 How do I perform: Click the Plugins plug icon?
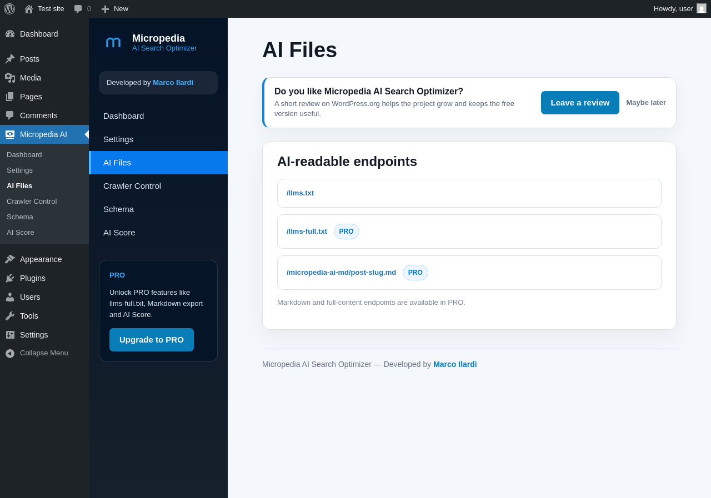click(x=10, y=278)
